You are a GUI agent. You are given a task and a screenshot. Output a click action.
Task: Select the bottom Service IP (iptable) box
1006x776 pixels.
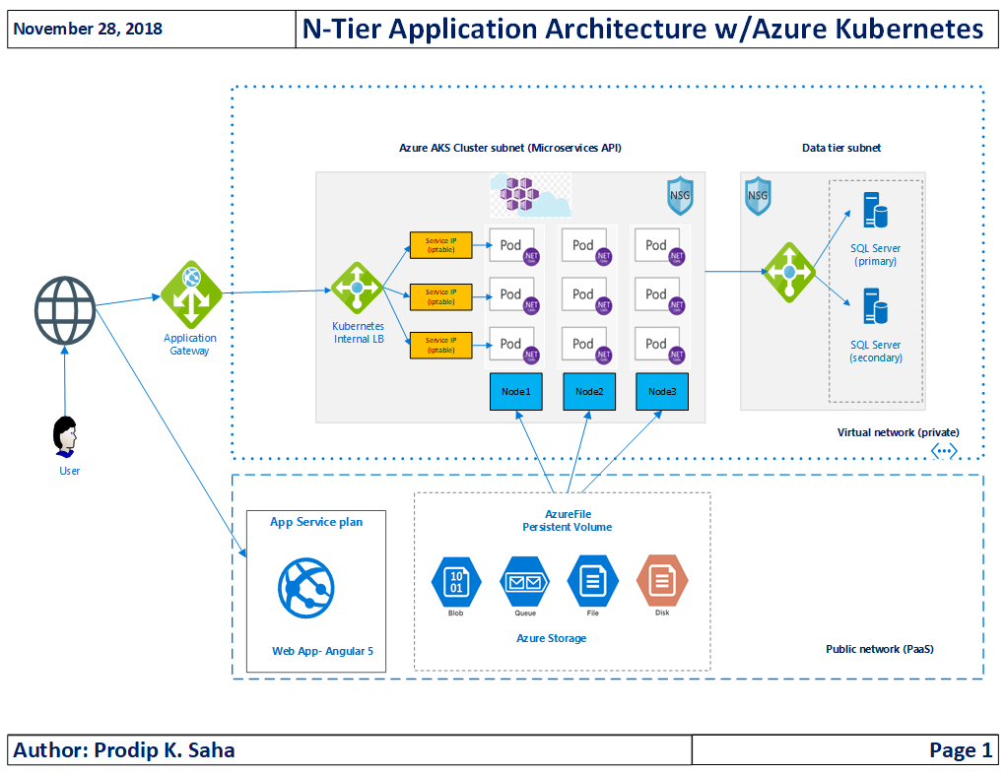440,345
